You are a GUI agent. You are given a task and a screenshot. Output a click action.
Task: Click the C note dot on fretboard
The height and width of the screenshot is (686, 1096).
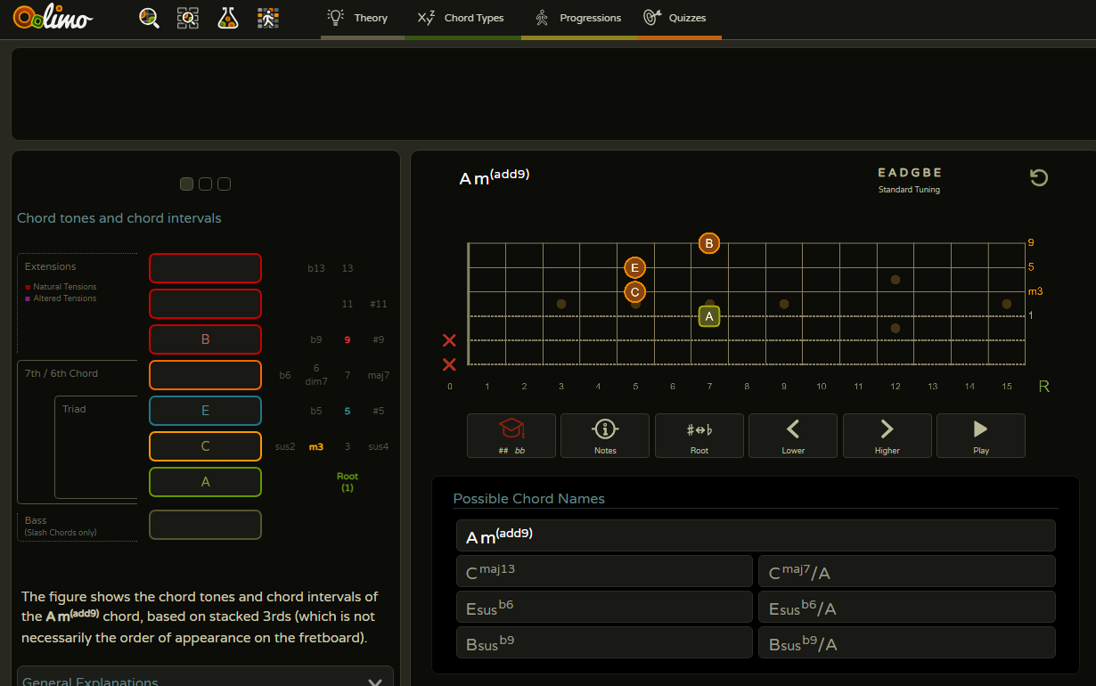click(x=634, y=291)
